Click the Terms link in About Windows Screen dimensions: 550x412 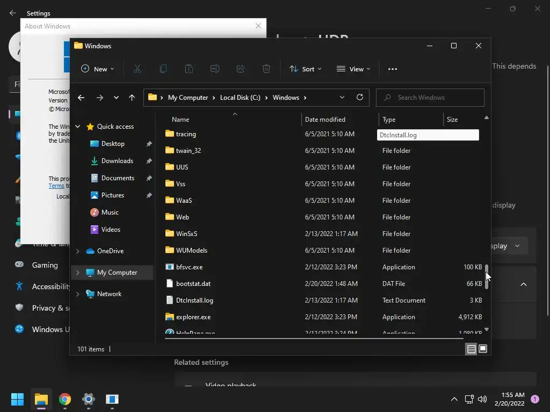[x=56, y=186]
